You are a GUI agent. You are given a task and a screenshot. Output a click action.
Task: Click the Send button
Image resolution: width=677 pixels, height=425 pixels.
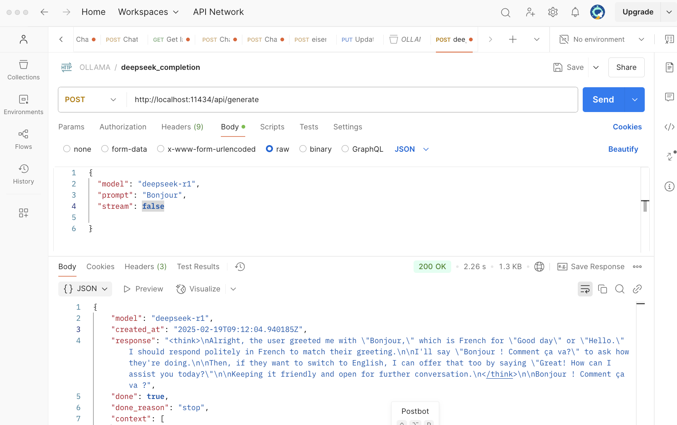point(603,100)
